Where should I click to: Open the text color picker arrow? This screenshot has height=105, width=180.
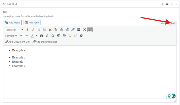point(36,36)
